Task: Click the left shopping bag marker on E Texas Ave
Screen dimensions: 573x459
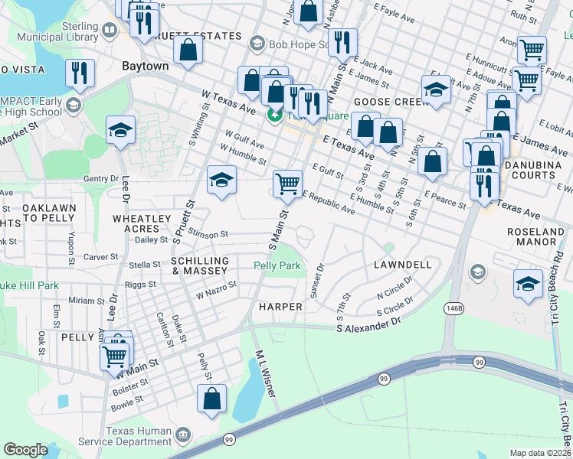Action: tap(366, 128)
